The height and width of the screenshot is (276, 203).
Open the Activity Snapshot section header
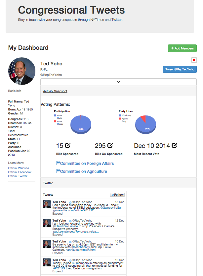(55, 91)
